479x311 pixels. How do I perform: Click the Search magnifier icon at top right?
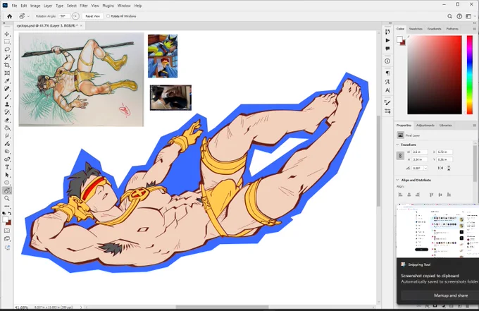(449, 16)
